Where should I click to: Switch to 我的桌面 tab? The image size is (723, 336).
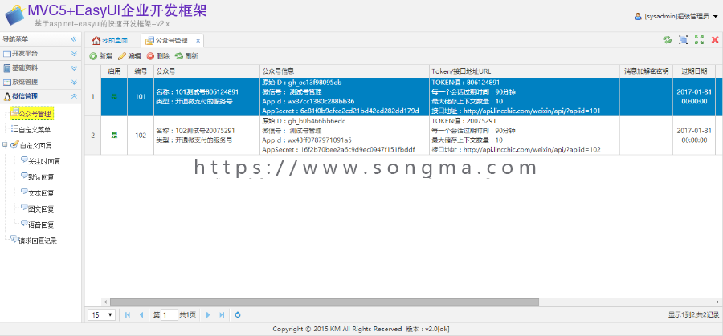110,41
